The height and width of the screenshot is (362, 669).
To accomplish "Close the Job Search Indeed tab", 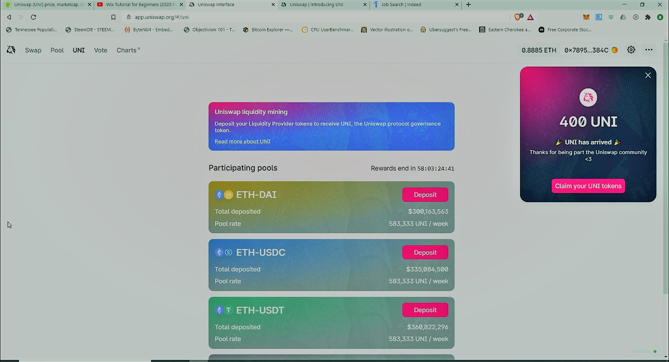I will (x=457, y=5).
